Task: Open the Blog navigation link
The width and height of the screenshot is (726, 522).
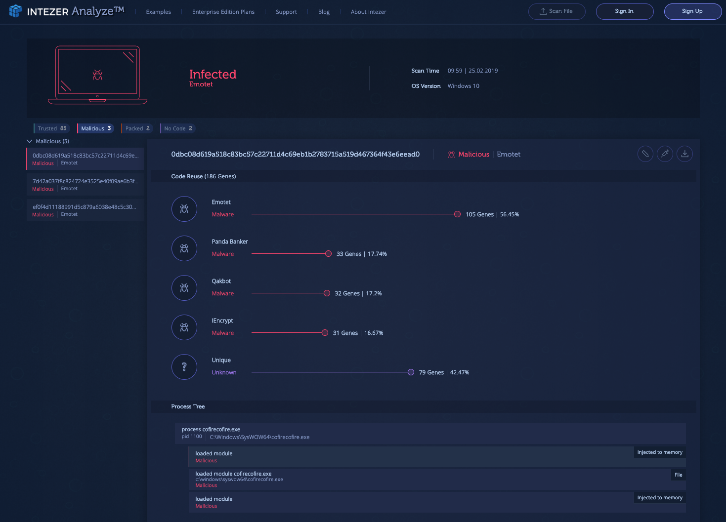Action: click(324, 12)
